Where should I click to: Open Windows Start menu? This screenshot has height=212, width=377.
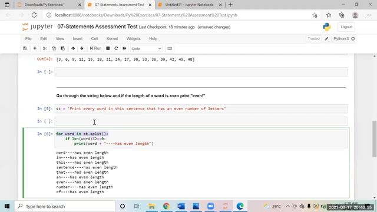7,206
